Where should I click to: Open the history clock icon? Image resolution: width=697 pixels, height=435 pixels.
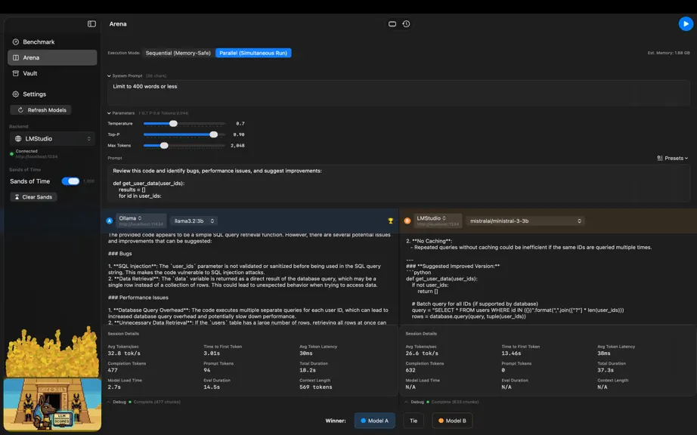406,24
